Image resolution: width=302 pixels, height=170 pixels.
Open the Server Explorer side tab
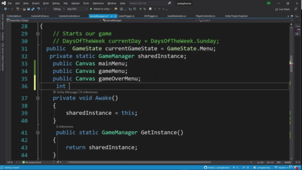(3, 22)
